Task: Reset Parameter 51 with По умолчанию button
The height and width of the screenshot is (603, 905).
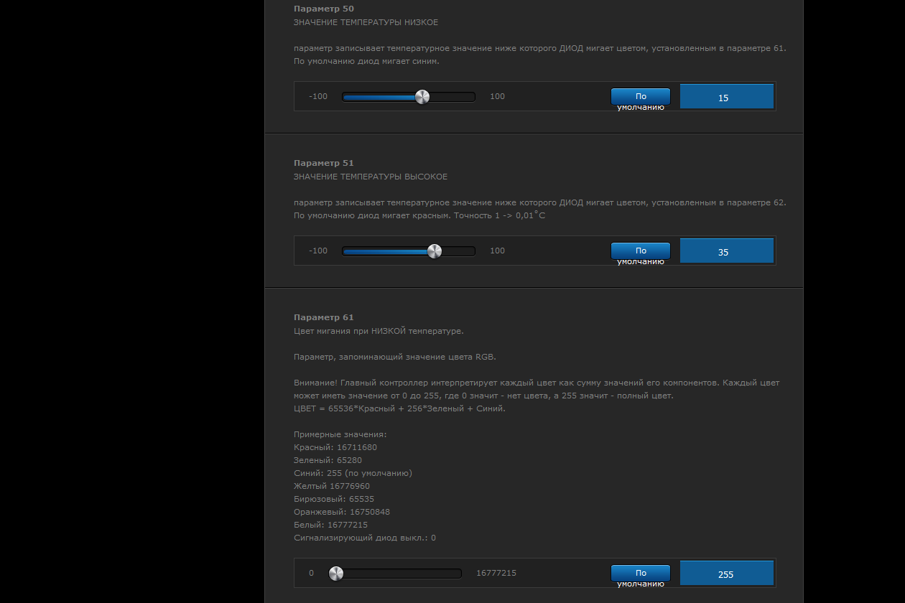Action: (x=640, y=251)
